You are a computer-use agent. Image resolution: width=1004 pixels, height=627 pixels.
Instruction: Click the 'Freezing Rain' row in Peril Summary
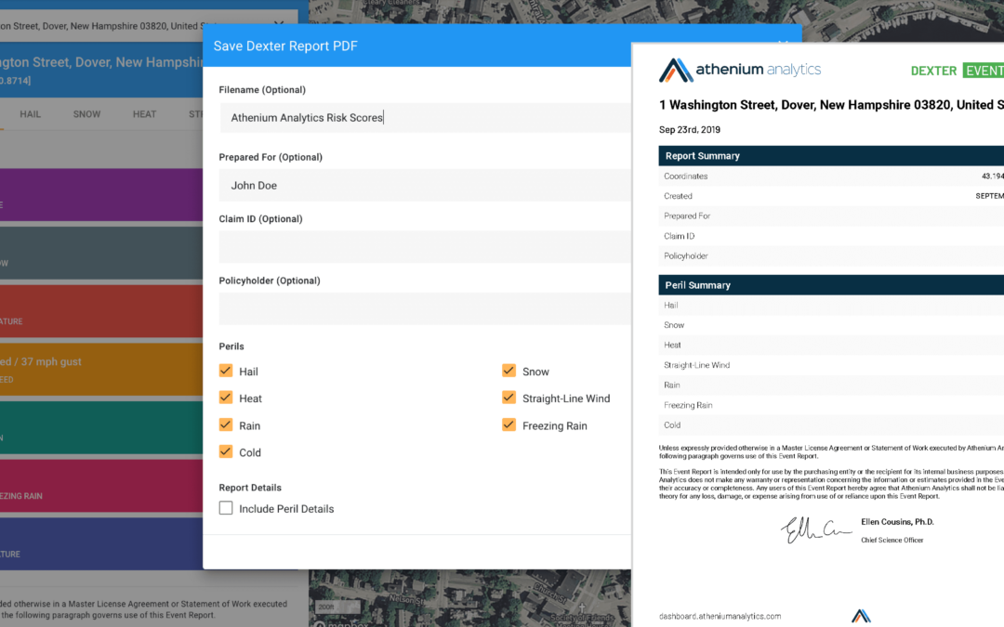tap(831, 405)
